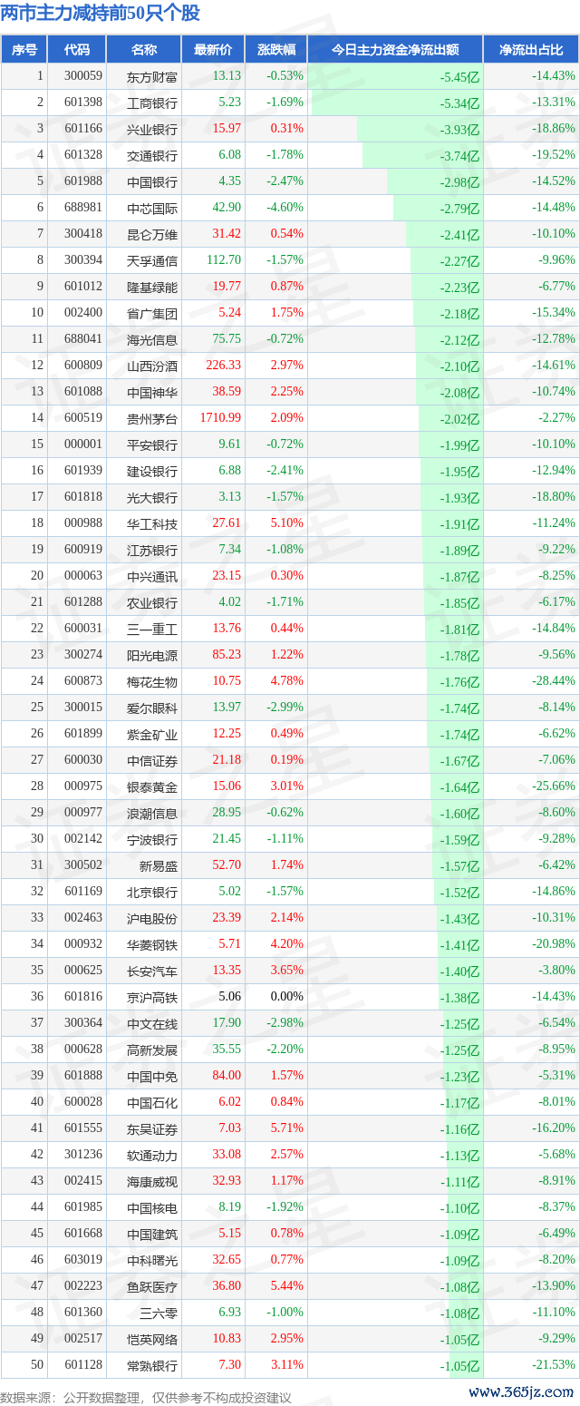
Task: Click stock code 688981
Action: point(83,209)
